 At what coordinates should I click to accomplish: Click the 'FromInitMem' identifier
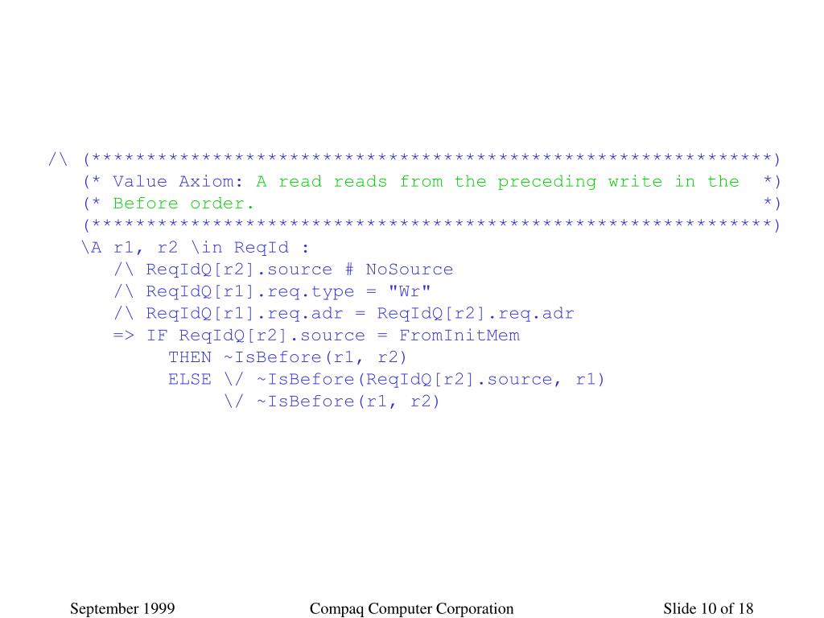(x=459, y=336)
